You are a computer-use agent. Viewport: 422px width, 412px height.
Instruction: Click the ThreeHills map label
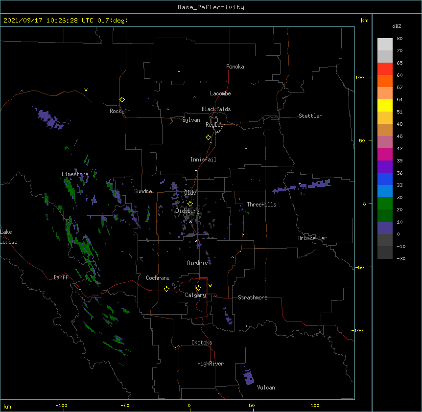[261, 205]
